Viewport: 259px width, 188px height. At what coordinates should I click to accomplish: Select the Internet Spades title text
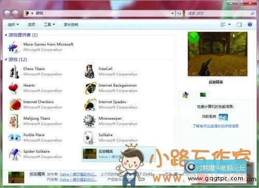[x=112, y=102]
